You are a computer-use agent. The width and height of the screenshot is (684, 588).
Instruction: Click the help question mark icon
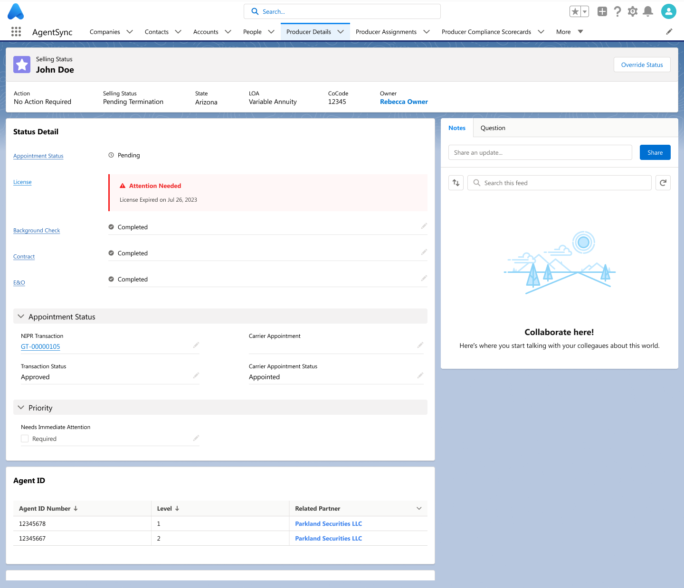617,11
